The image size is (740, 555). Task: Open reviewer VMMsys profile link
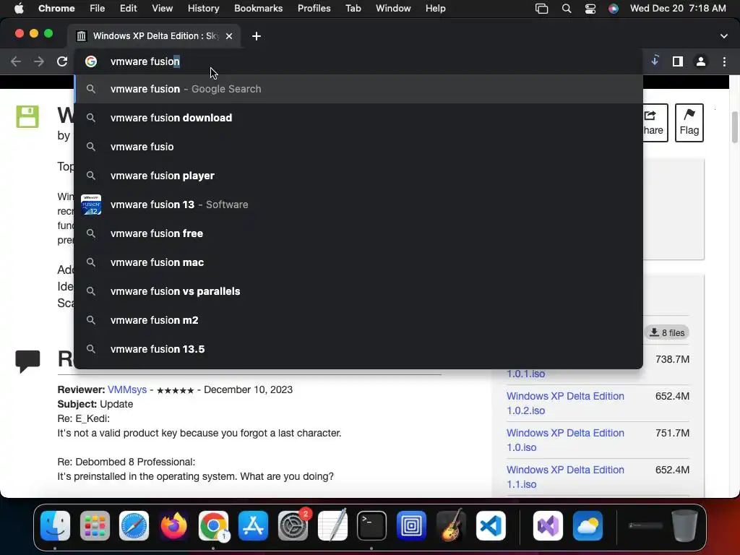pos(127,390)
